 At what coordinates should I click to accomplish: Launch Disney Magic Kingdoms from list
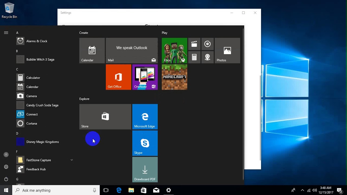[x=45, y=142]
